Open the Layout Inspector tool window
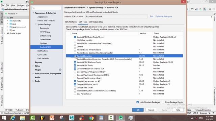This screenshot has height=121, width=216. pyautogui.click(x=203, y=110)
